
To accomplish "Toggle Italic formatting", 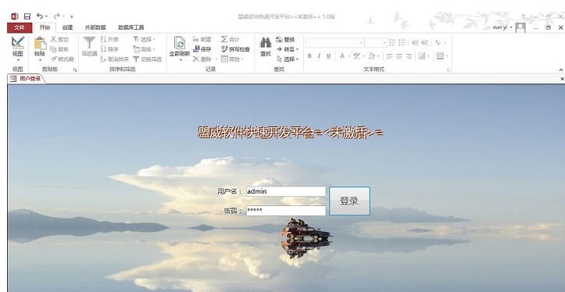I will 319,56.
